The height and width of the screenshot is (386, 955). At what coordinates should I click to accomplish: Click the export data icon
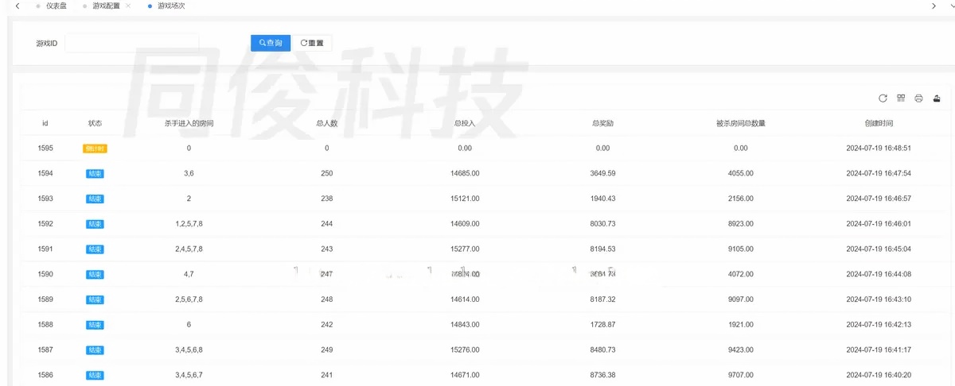coord(937,98)
